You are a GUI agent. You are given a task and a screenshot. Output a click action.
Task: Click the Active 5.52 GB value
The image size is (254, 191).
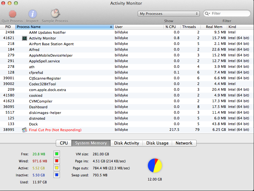point(39,168)
